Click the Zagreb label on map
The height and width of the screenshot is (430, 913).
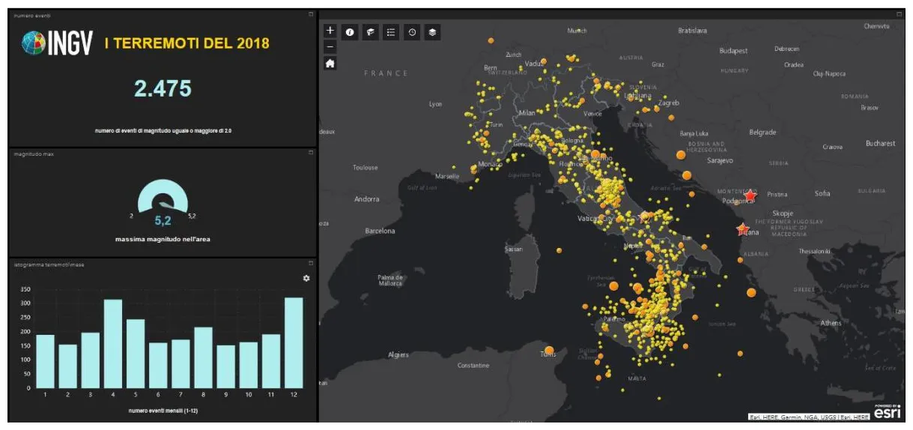click(669, 103)
